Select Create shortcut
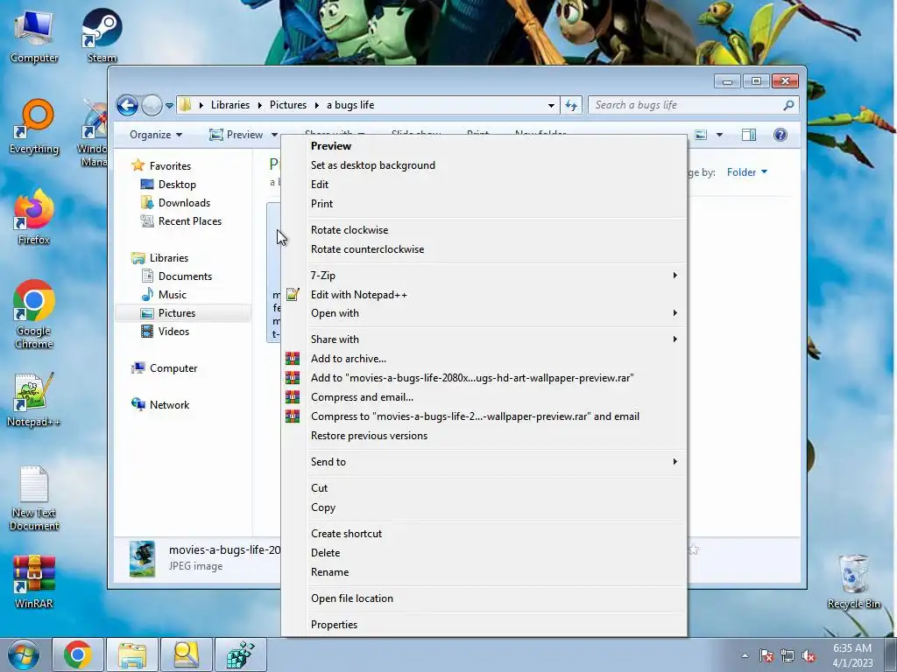Image resolution: width=897 pixels, height=672 pixels. [484, 534]
